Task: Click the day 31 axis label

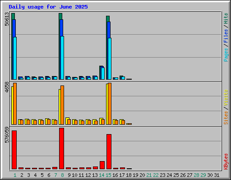Action: [x=217, y=175]
